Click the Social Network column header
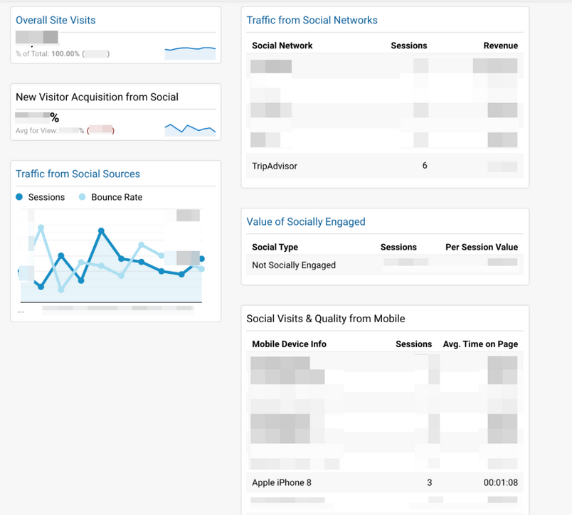The height and width of the screenshot is (515, 572). [282, 46]
